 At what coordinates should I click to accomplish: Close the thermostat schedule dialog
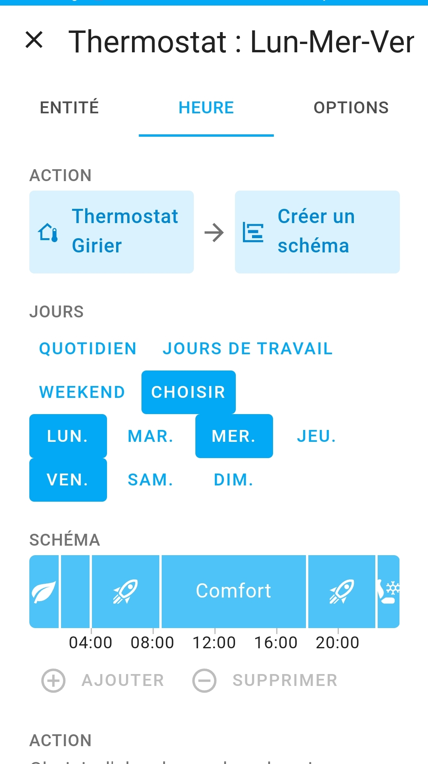click(34, 40)
